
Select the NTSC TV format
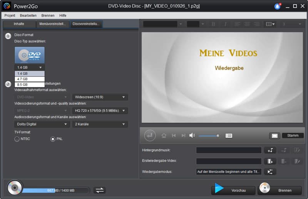(17, 139)
